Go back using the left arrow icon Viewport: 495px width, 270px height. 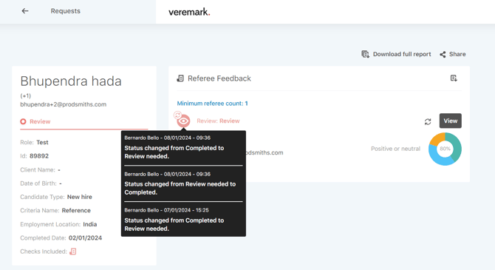point(25,11)
